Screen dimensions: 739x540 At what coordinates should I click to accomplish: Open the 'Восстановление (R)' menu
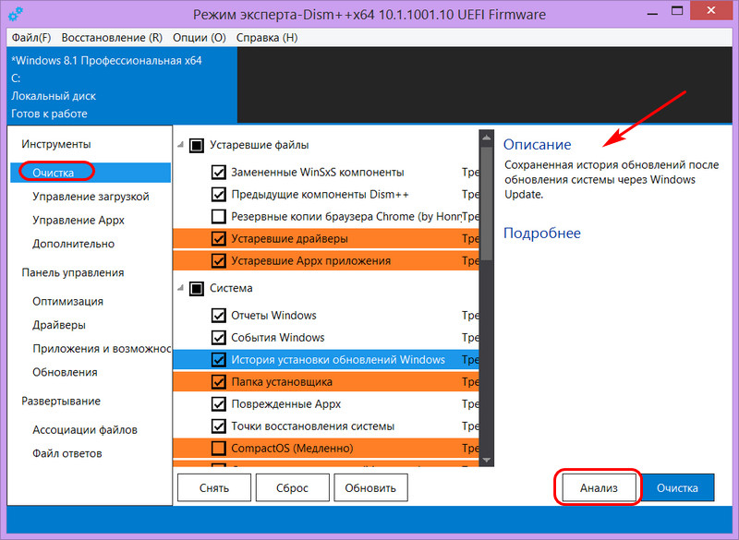click(112, 38)
